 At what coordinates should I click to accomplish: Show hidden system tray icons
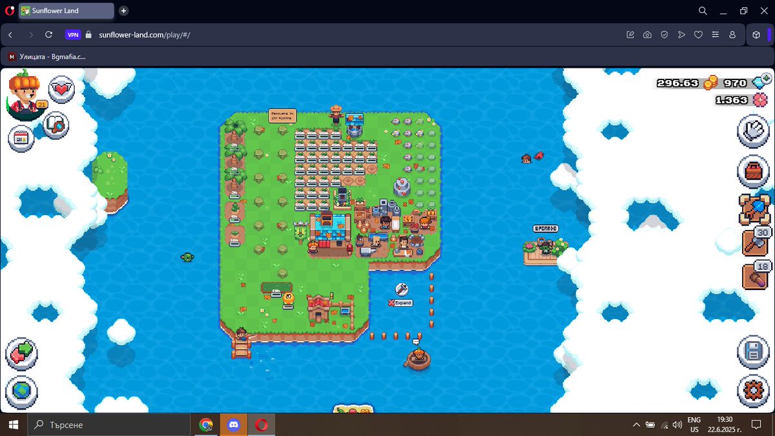(x=636, y=425)
